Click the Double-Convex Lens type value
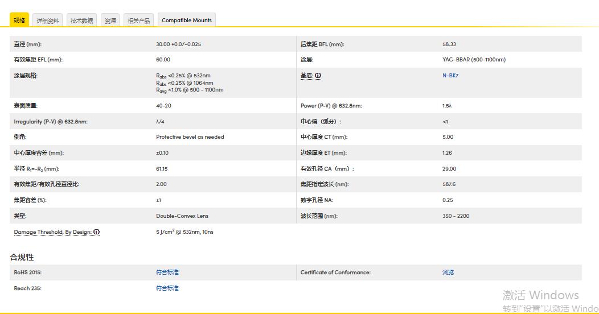 (x=182, y=216)
